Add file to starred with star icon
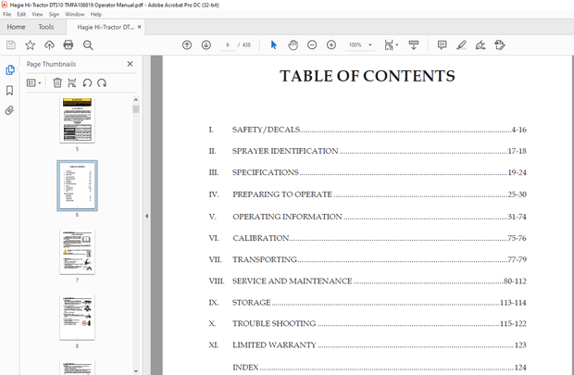 [30, 45]
